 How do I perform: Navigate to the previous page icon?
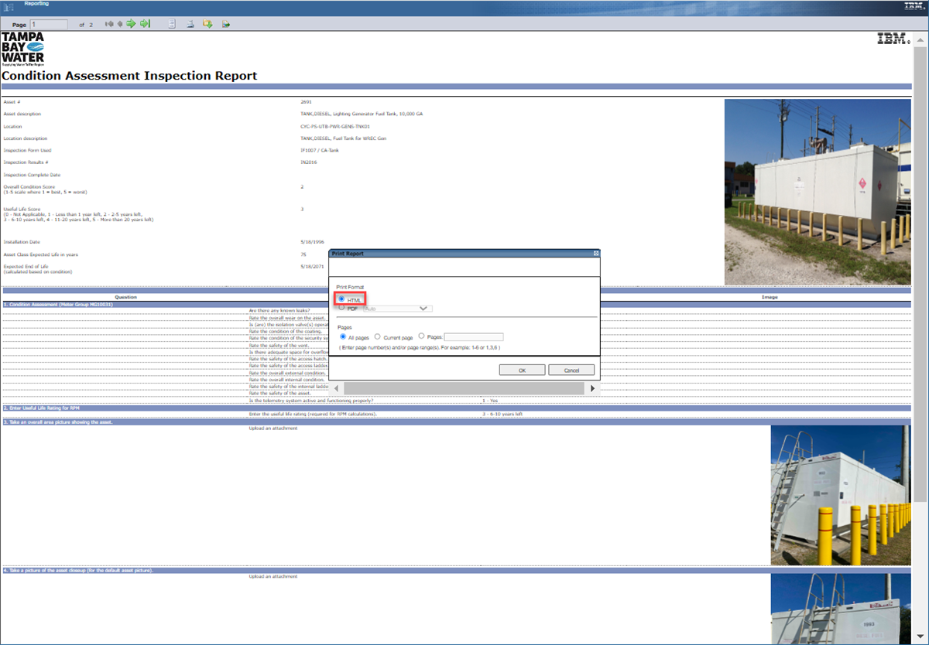(x=120, y=23)
